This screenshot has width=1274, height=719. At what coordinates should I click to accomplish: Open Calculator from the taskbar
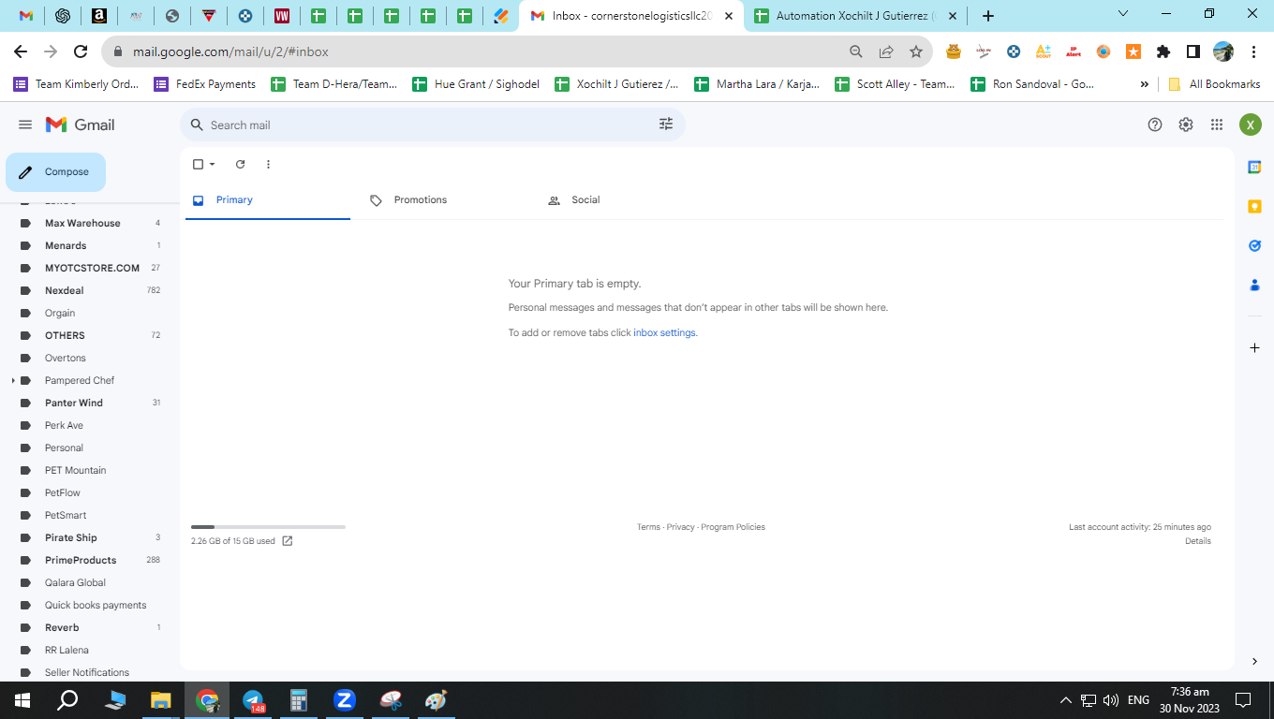coord(299,700)
